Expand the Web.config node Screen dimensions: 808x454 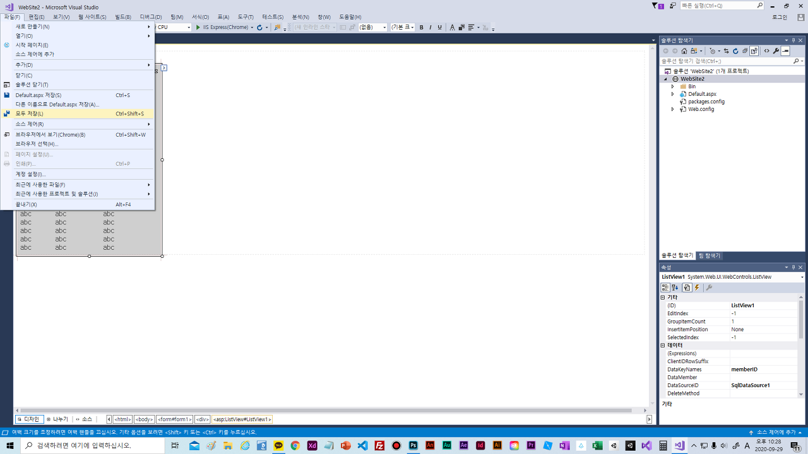click(673, 109)
